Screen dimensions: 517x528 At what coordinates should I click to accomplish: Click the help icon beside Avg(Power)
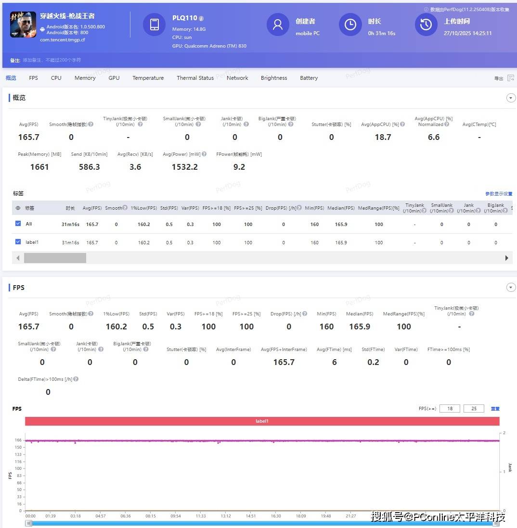coord(204,154)
